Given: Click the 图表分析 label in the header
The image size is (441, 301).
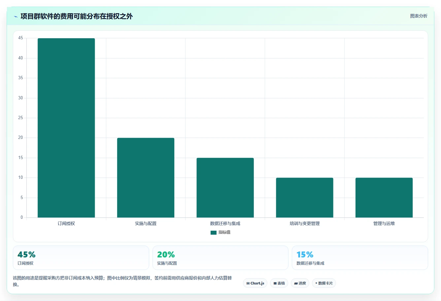Looking at the screenshot, I should [x=419, y=16].
